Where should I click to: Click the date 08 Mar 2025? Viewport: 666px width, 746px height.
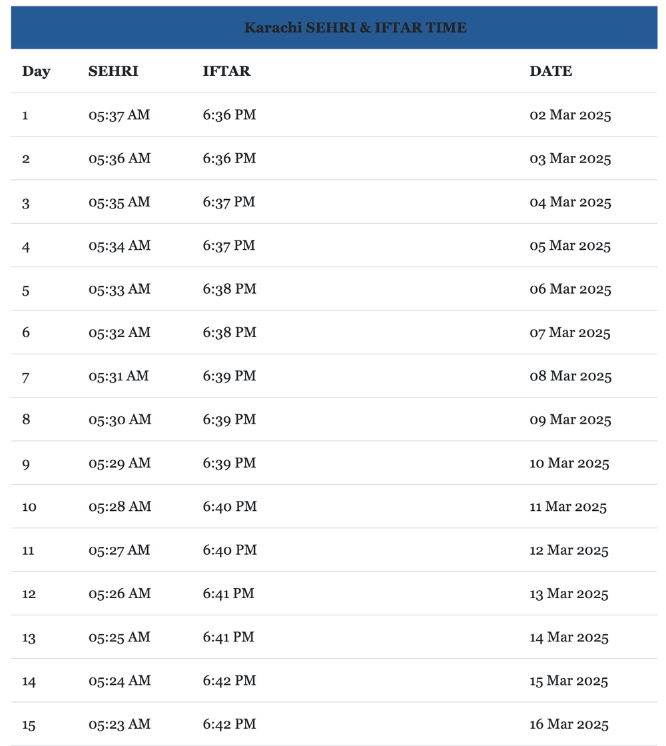click(x=570, y=376)
